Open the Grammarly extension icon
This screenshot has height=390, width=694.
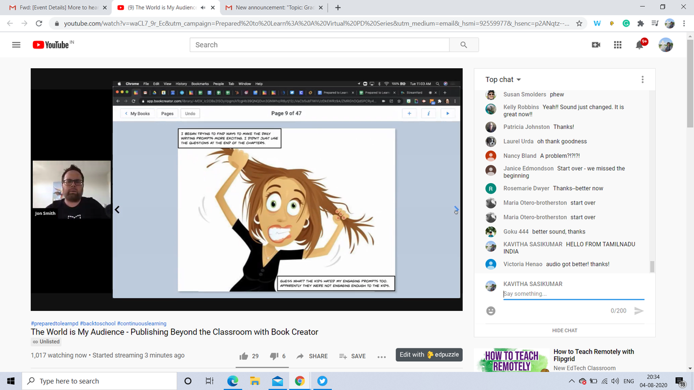tap(626, 23)
